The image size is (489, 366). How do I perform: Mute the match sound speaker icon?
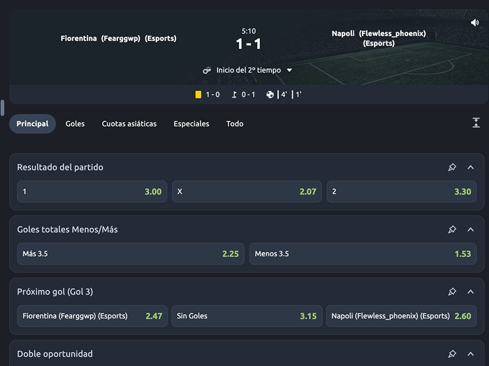coord(475,23)
